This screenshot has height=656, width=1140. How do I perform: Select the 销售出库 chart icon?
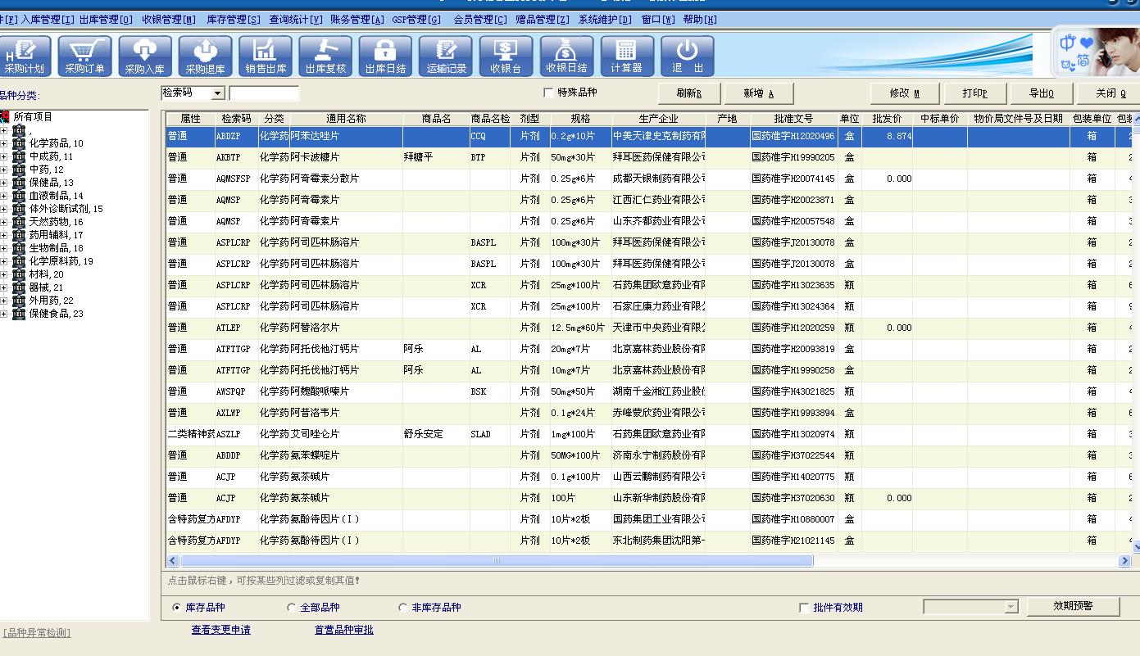(266, 57)
